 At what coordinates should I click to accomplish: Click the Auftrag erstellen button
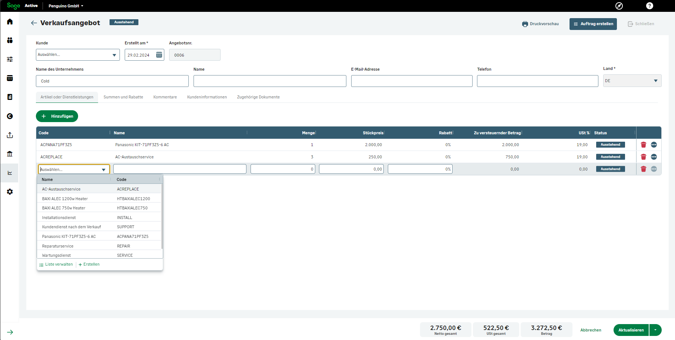click(x=593, y=24)
